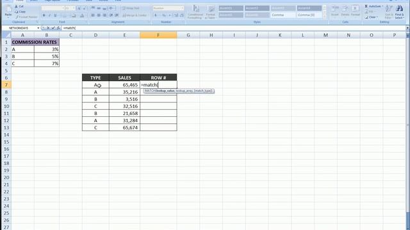Click the Grow Font icon

point(79,8)
